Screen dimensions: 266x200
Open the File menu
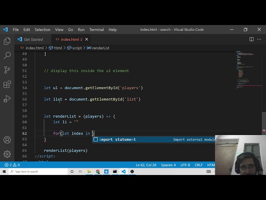(16, 30)
